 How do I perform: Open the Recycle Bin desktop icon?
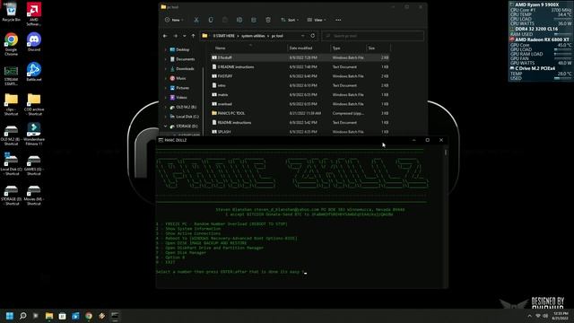(11, 12)
